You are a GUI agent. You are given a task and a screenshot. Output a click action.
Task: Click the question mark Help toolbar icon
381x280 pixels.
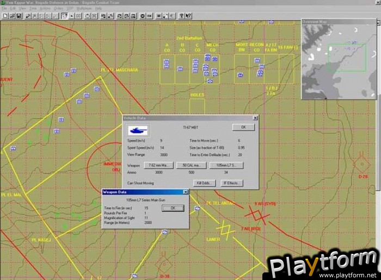[181, 16]
